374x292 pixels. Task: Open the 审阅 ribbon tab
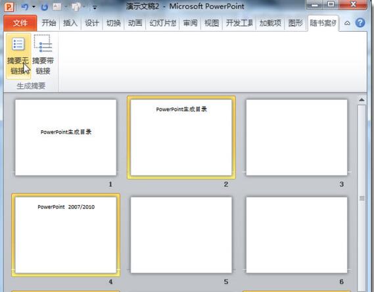[x=190, y=23]
